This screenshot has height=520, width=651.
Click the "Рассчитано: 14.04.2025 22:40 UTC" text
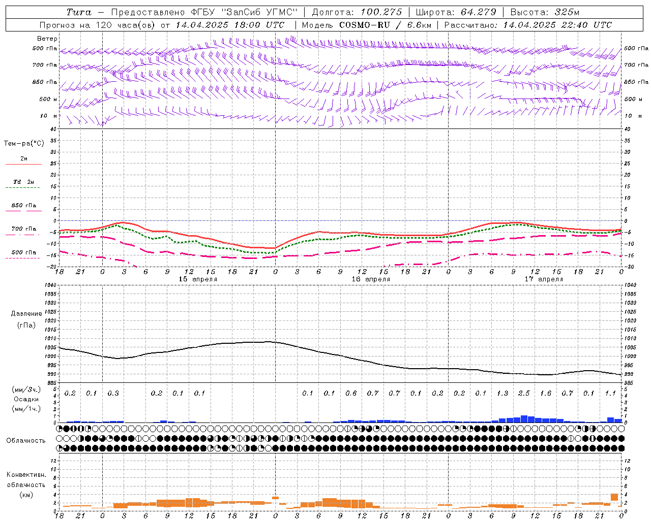pos(528,25)
